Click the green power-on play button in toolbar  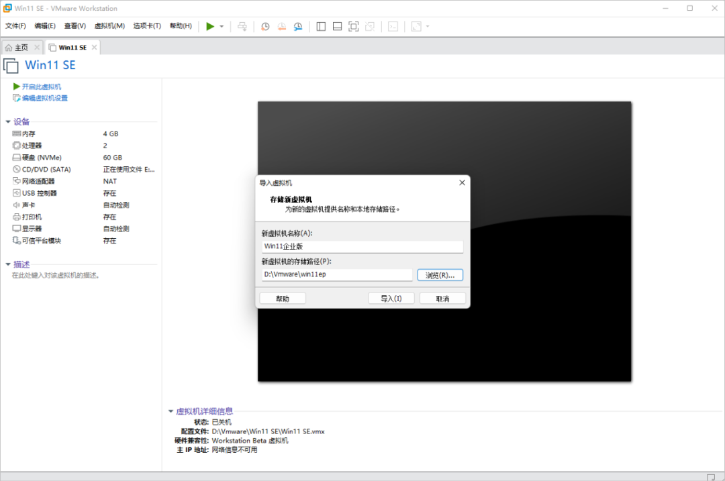point(210,26)
